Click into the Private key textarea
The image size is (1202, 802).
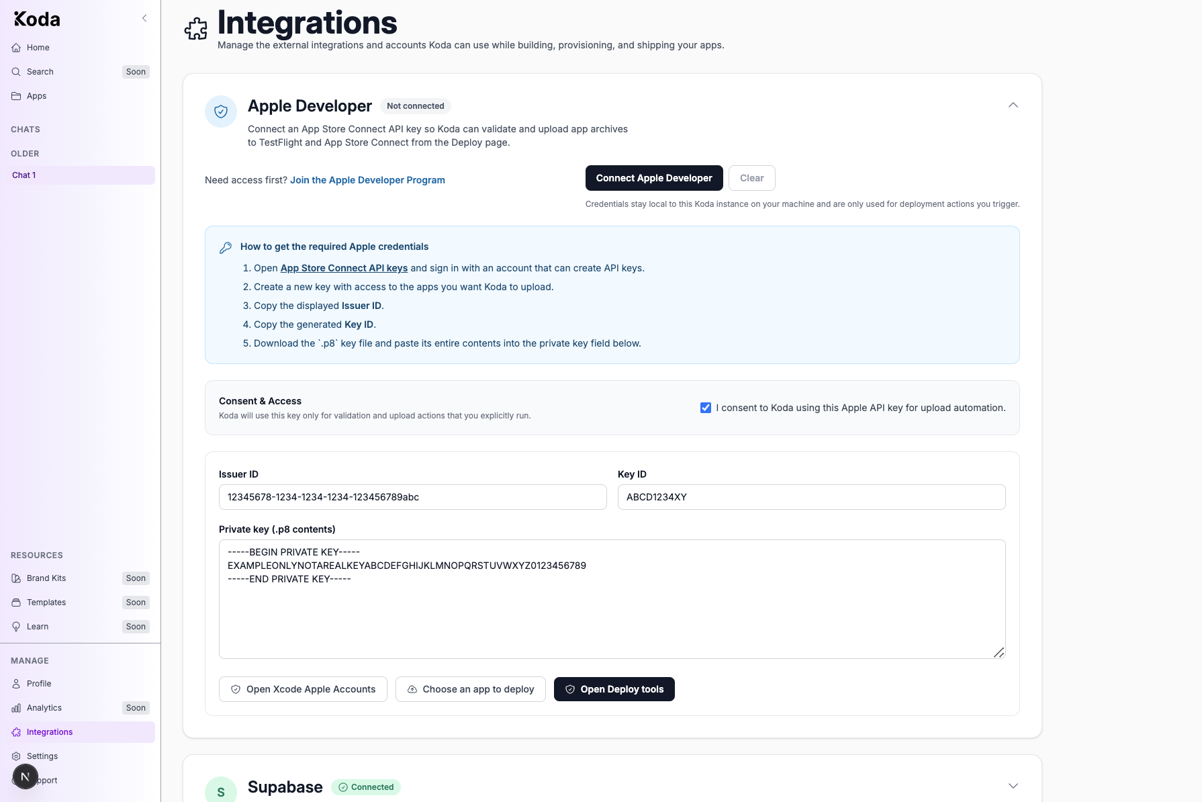pos(612,599)
